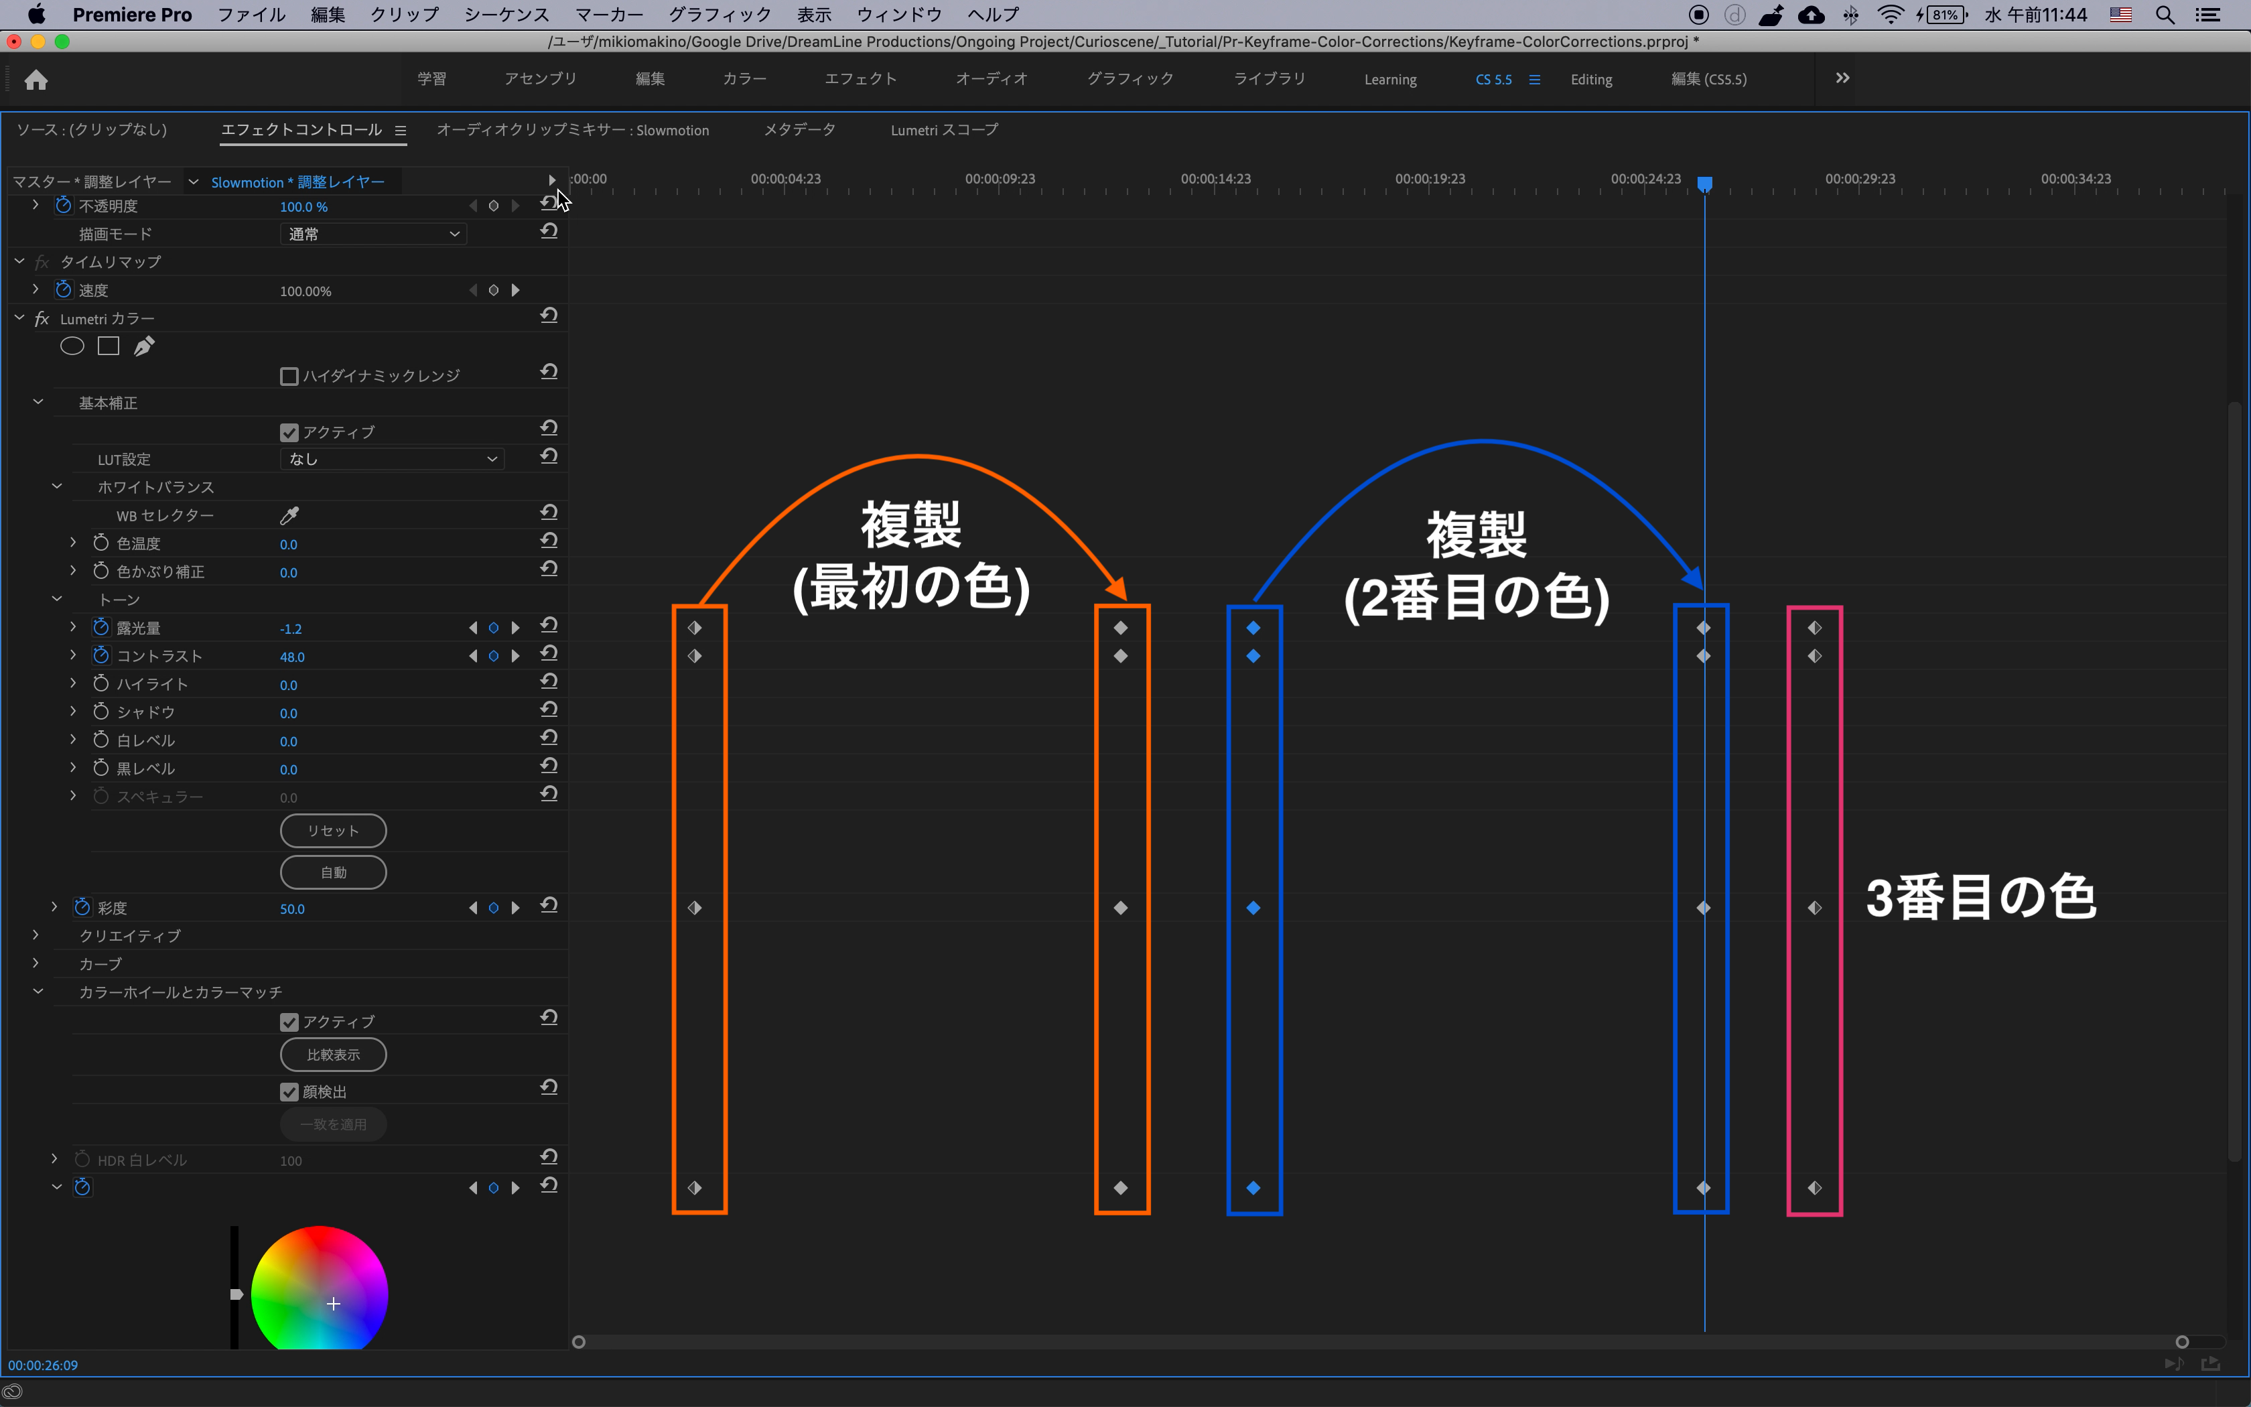
Task: Click the Home icon
Action: coord(36,80)
